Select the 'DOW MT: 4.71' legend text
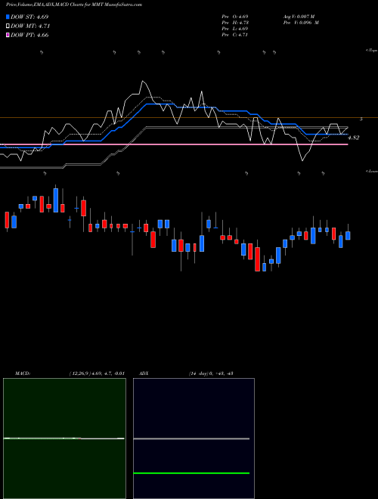The width and height of the screenshot is (378, 499). [x=30, y=26]
